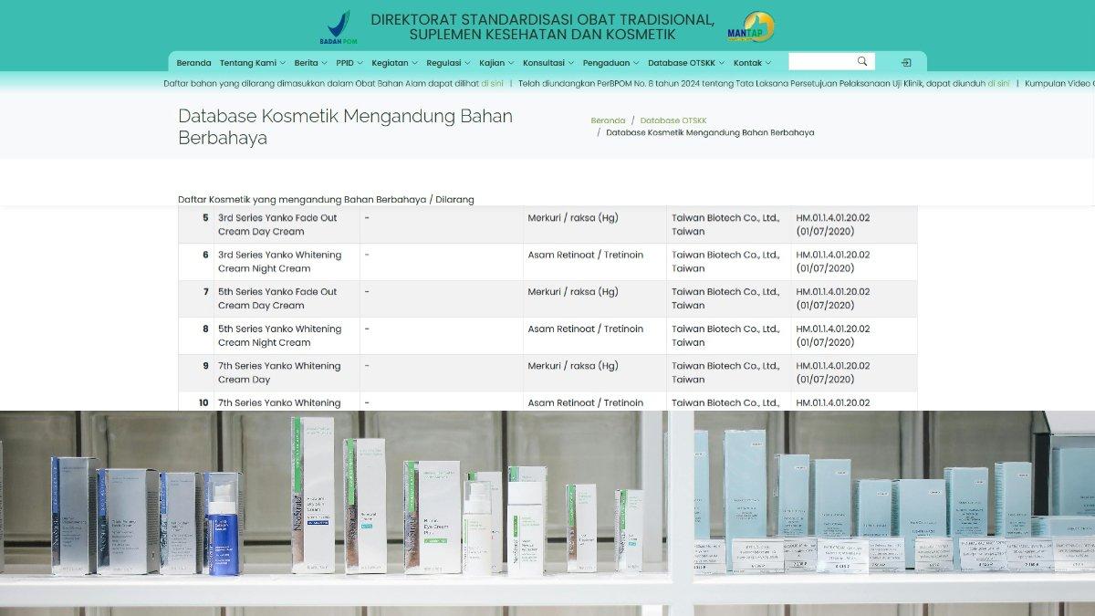
Task: Click the Beranda breadcrumb link
Action: point(608,120)
